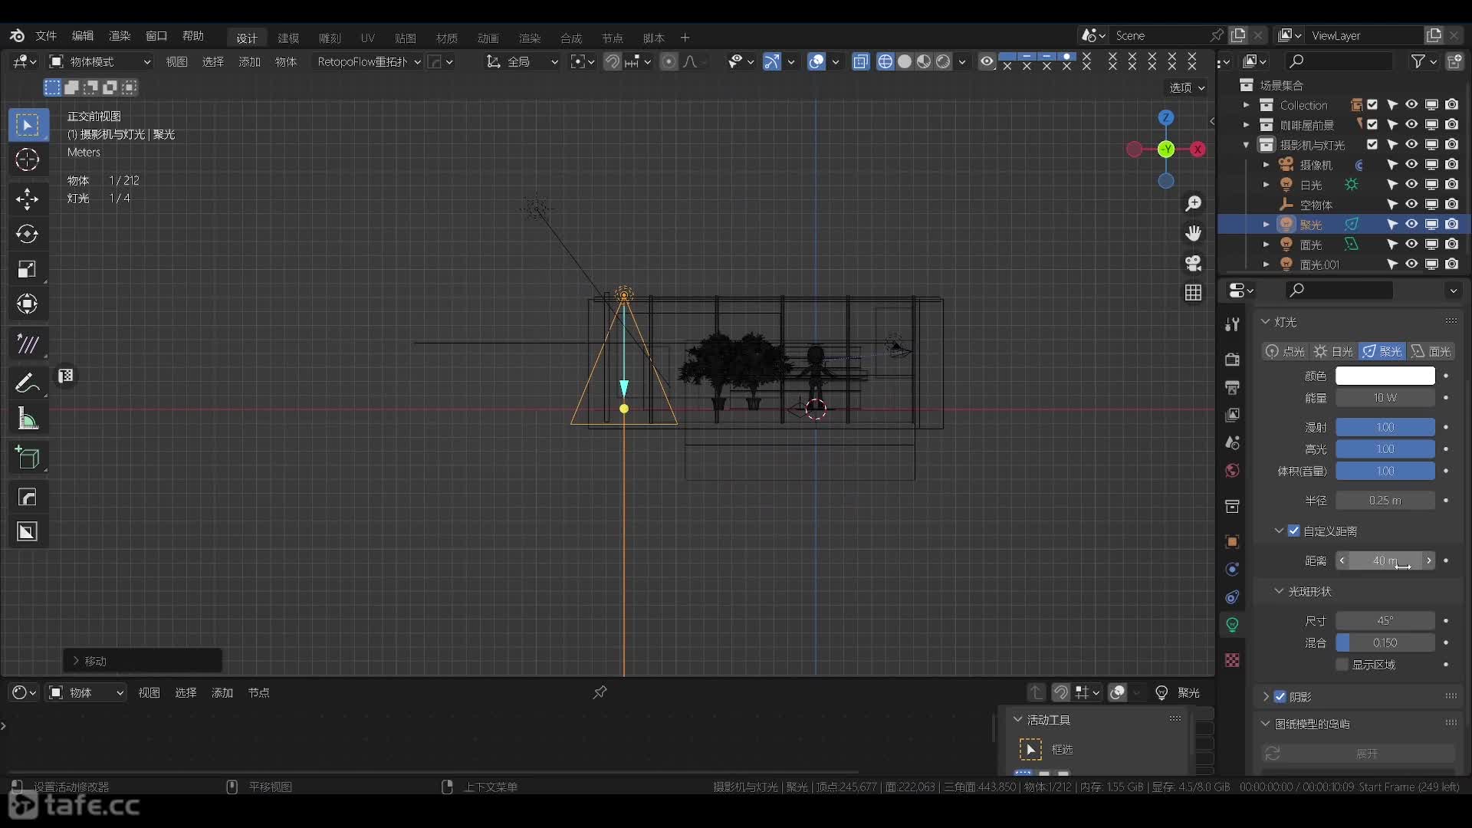The width and height of the screenshot is (1472, 828).
Task: Set light type to 点光
Action: tap(1286, 351)
